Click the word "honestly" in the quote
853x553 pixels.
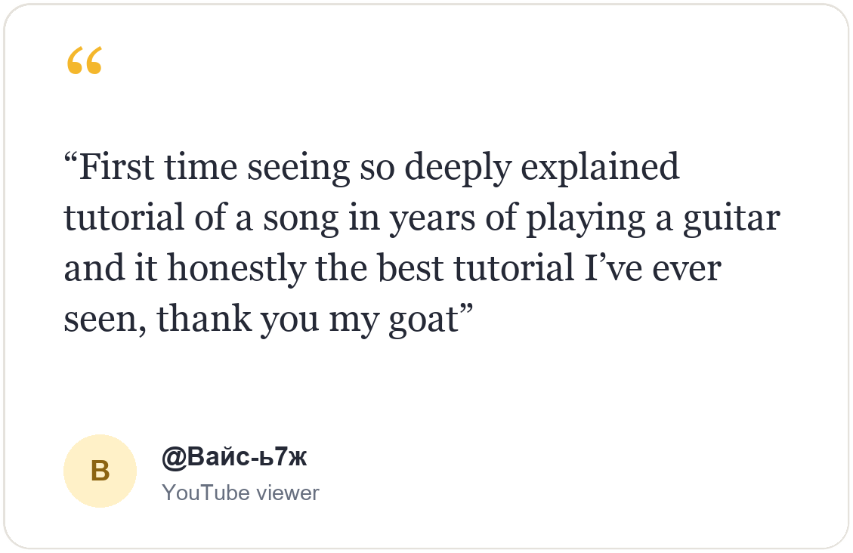click(x=236, y=270)
